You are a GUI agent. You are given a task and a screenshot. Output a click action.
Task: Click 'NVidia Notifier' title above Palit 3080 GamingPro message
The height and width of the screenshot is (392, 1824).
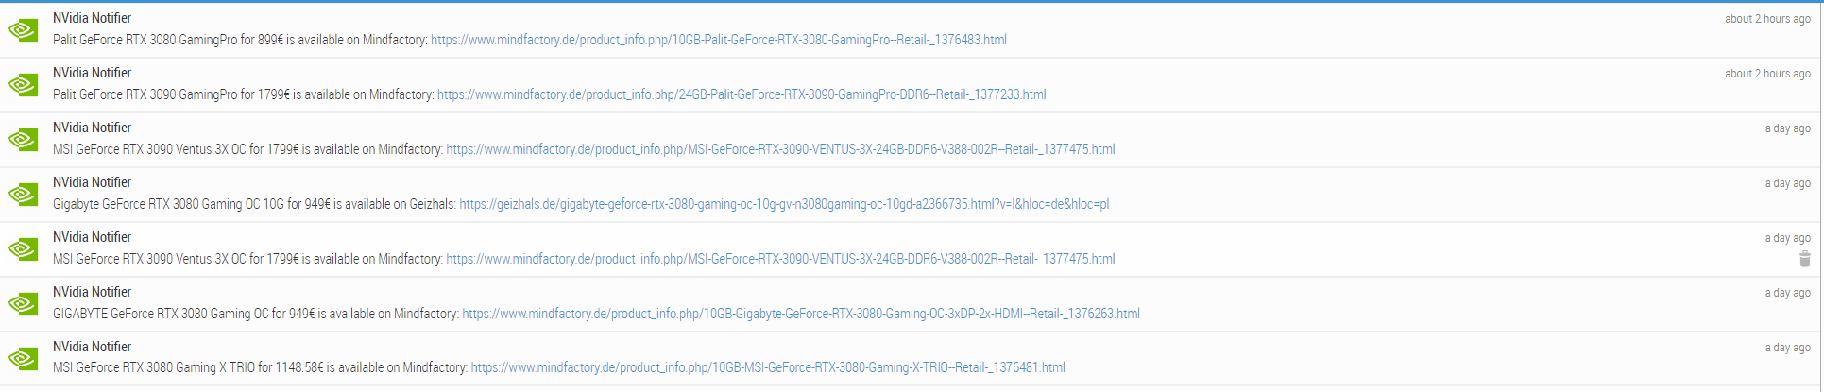tap(92, 18)
